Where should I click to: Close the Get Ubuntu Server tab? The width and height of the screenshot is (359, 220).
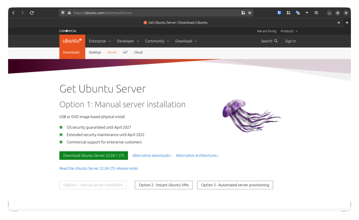(339, 23)
